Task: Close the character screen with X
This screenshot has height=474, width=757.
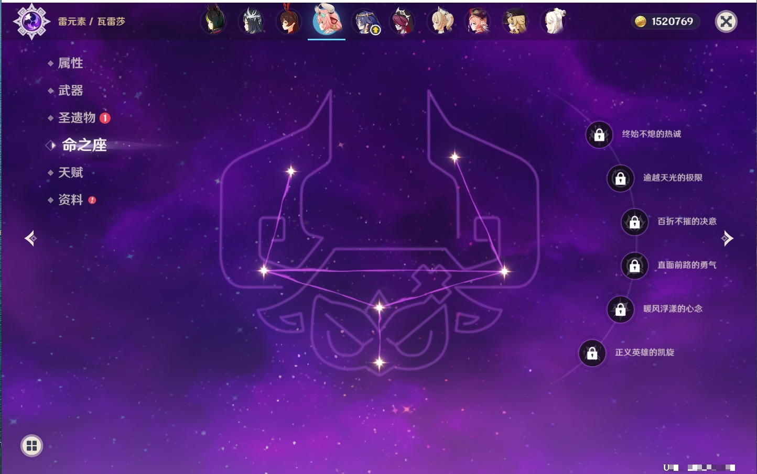Action: pyautogui.click(x=726, y=21)
